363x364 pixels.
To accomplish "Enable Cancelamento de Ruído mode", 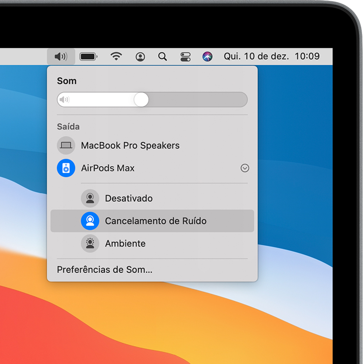I will 155,221.
